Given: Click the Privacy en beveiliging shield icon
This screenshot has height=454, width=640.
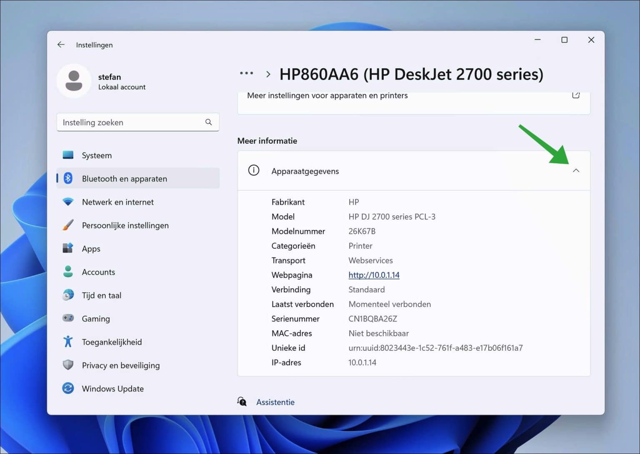Looking at the screenshot, I should (68, 365).
